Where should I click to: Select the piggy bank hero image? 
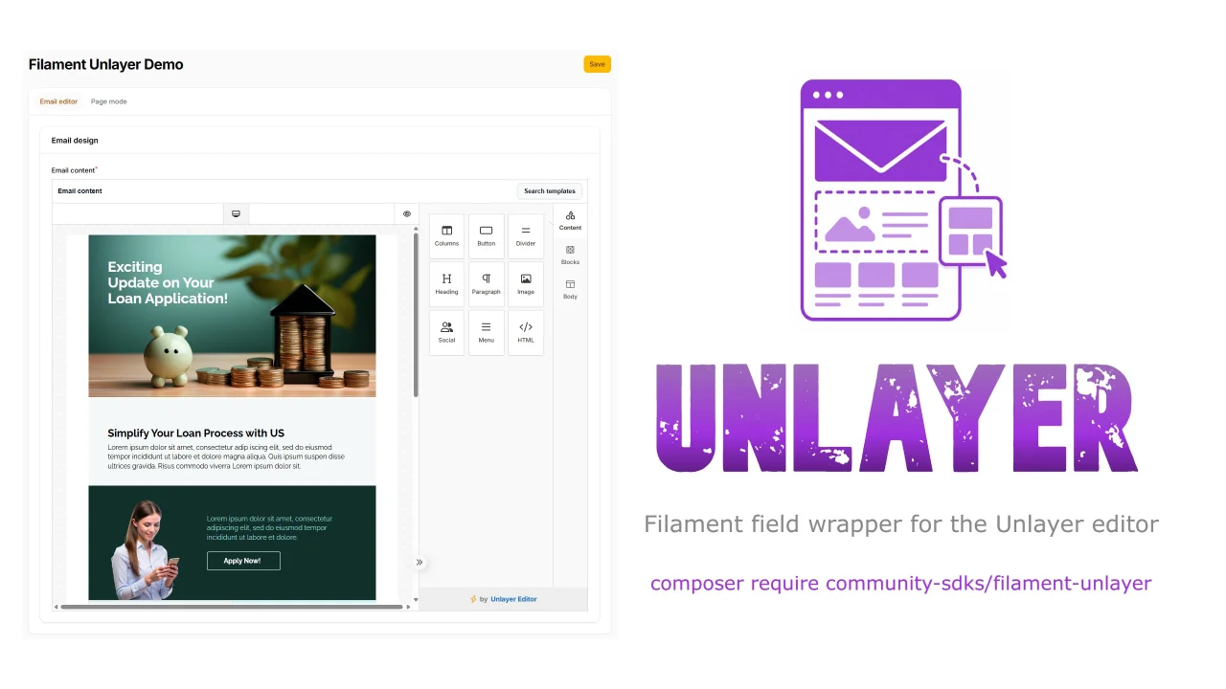(x=232, y=316)
